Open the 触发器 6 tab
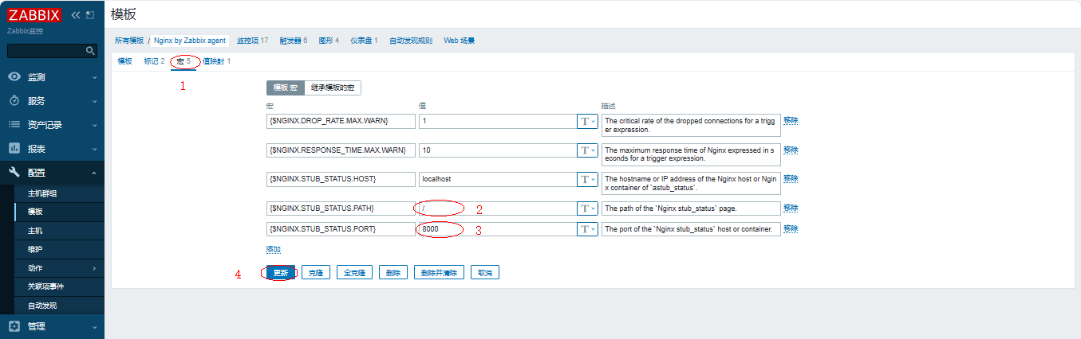The height and width of the screenshot is (339, 1081). (x=293, y=41)
